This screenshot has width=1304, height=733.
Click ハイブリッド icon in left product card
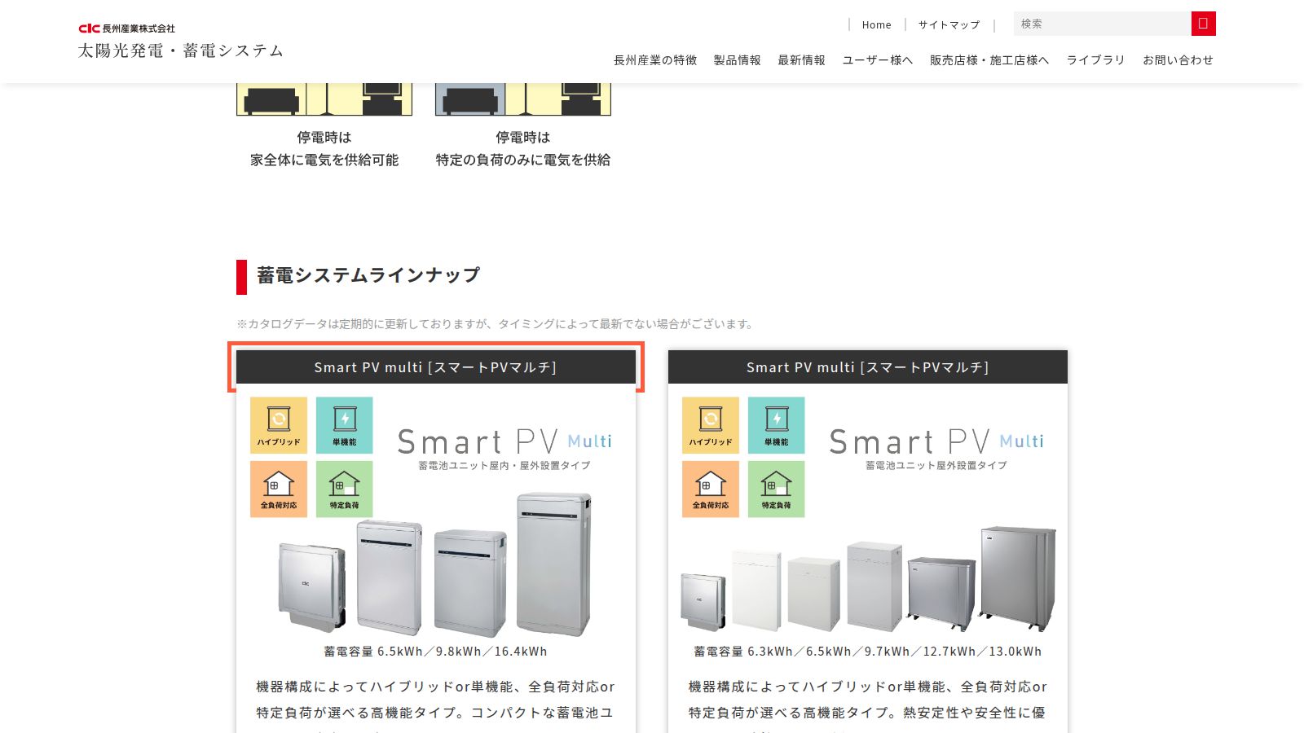(x=279, y=425)
